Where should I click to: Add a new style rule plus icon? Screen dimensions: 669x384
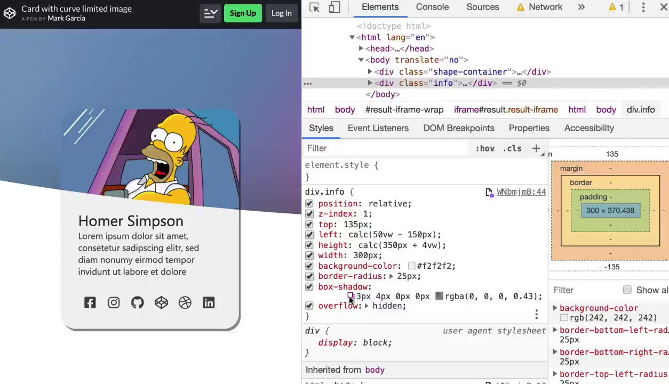point(536,148)
